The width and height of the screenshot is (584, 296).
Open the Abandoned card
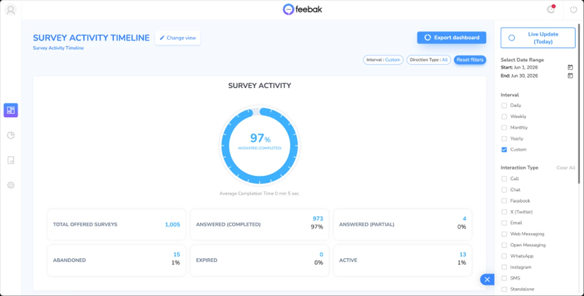pos(116,260)
